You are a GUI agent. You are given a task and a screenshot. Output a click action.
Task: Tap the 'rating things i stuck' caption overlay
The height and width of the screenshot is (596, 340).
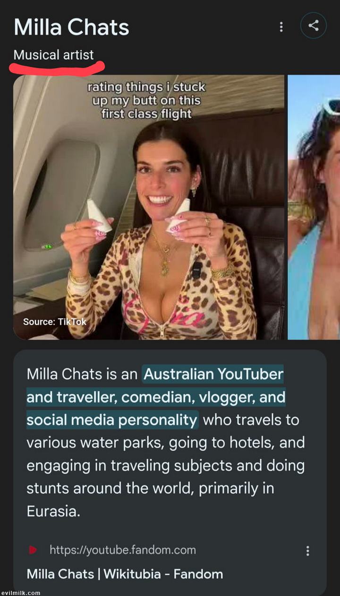(146, 87)
